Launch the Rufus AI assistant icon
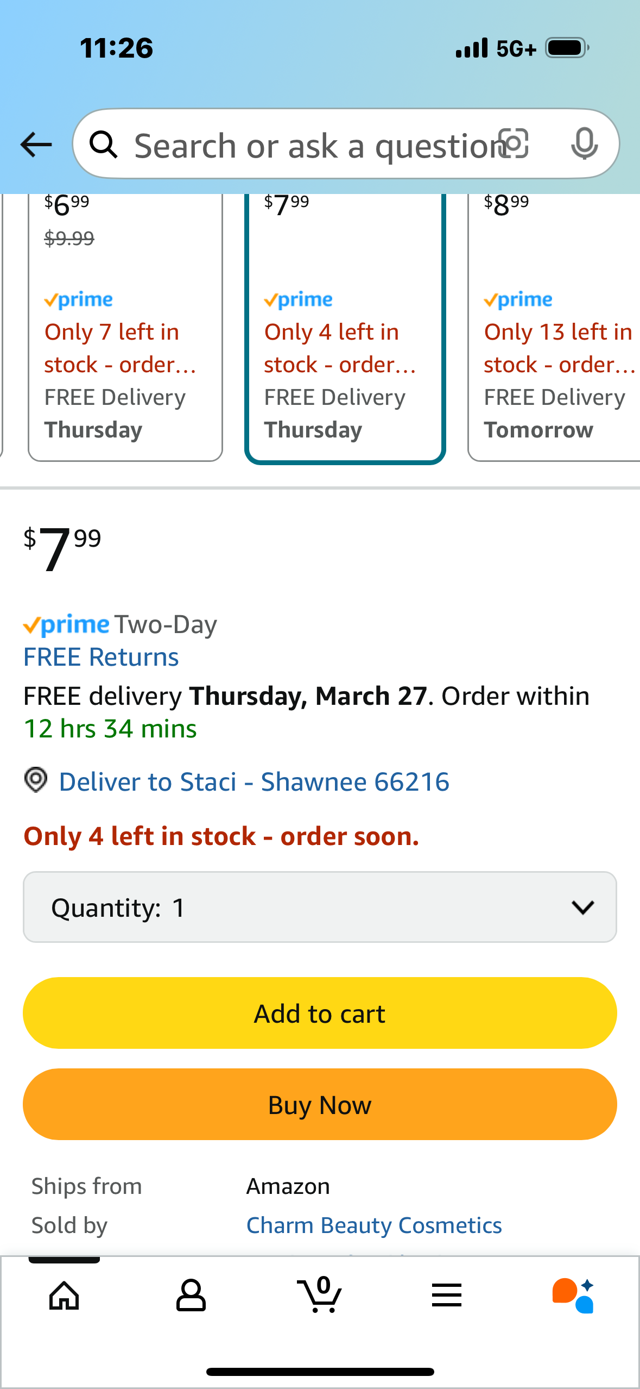The image size is (640, 1389). [x=573, y=1296]
